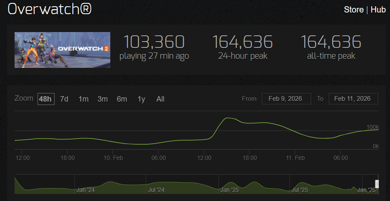Click the Overwatch® page title
The width and height of the screenshot is (390, 201).
tap(50, 10)
